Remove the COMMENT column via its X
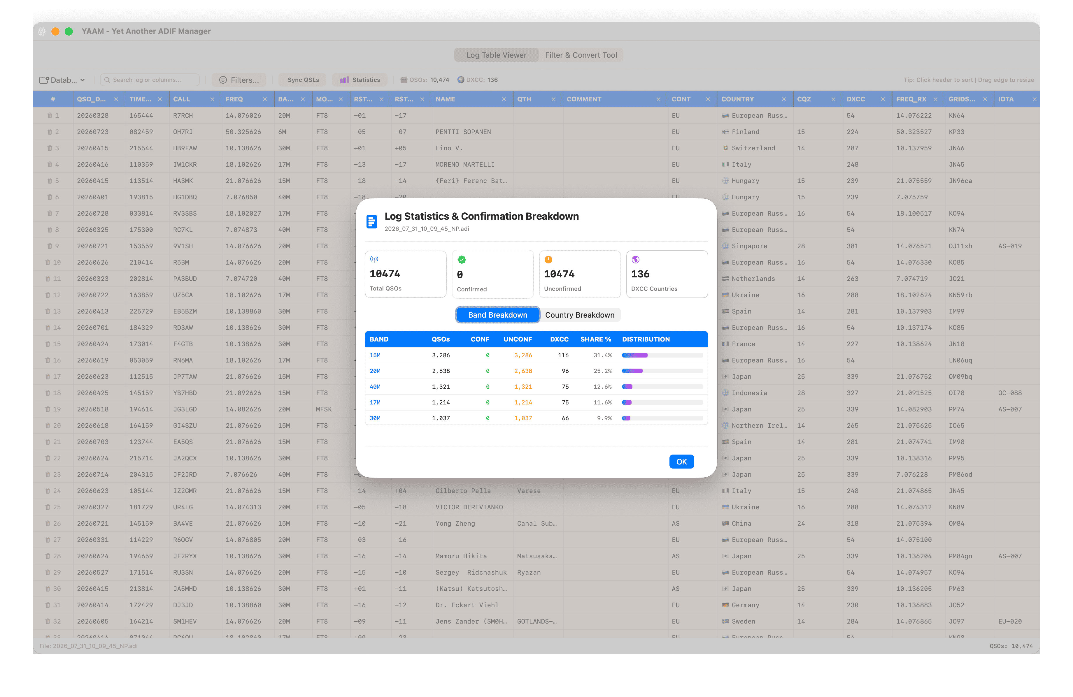The height and width of the screenshot is (697, 1073). point(658,99)
